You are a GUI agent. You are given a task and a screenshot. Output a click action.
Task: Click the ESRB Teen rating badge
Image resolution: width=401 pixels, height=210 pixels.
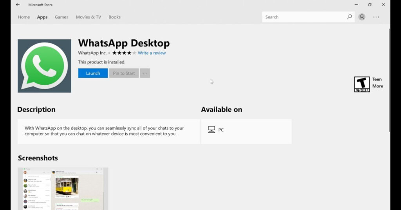point(362,84)
